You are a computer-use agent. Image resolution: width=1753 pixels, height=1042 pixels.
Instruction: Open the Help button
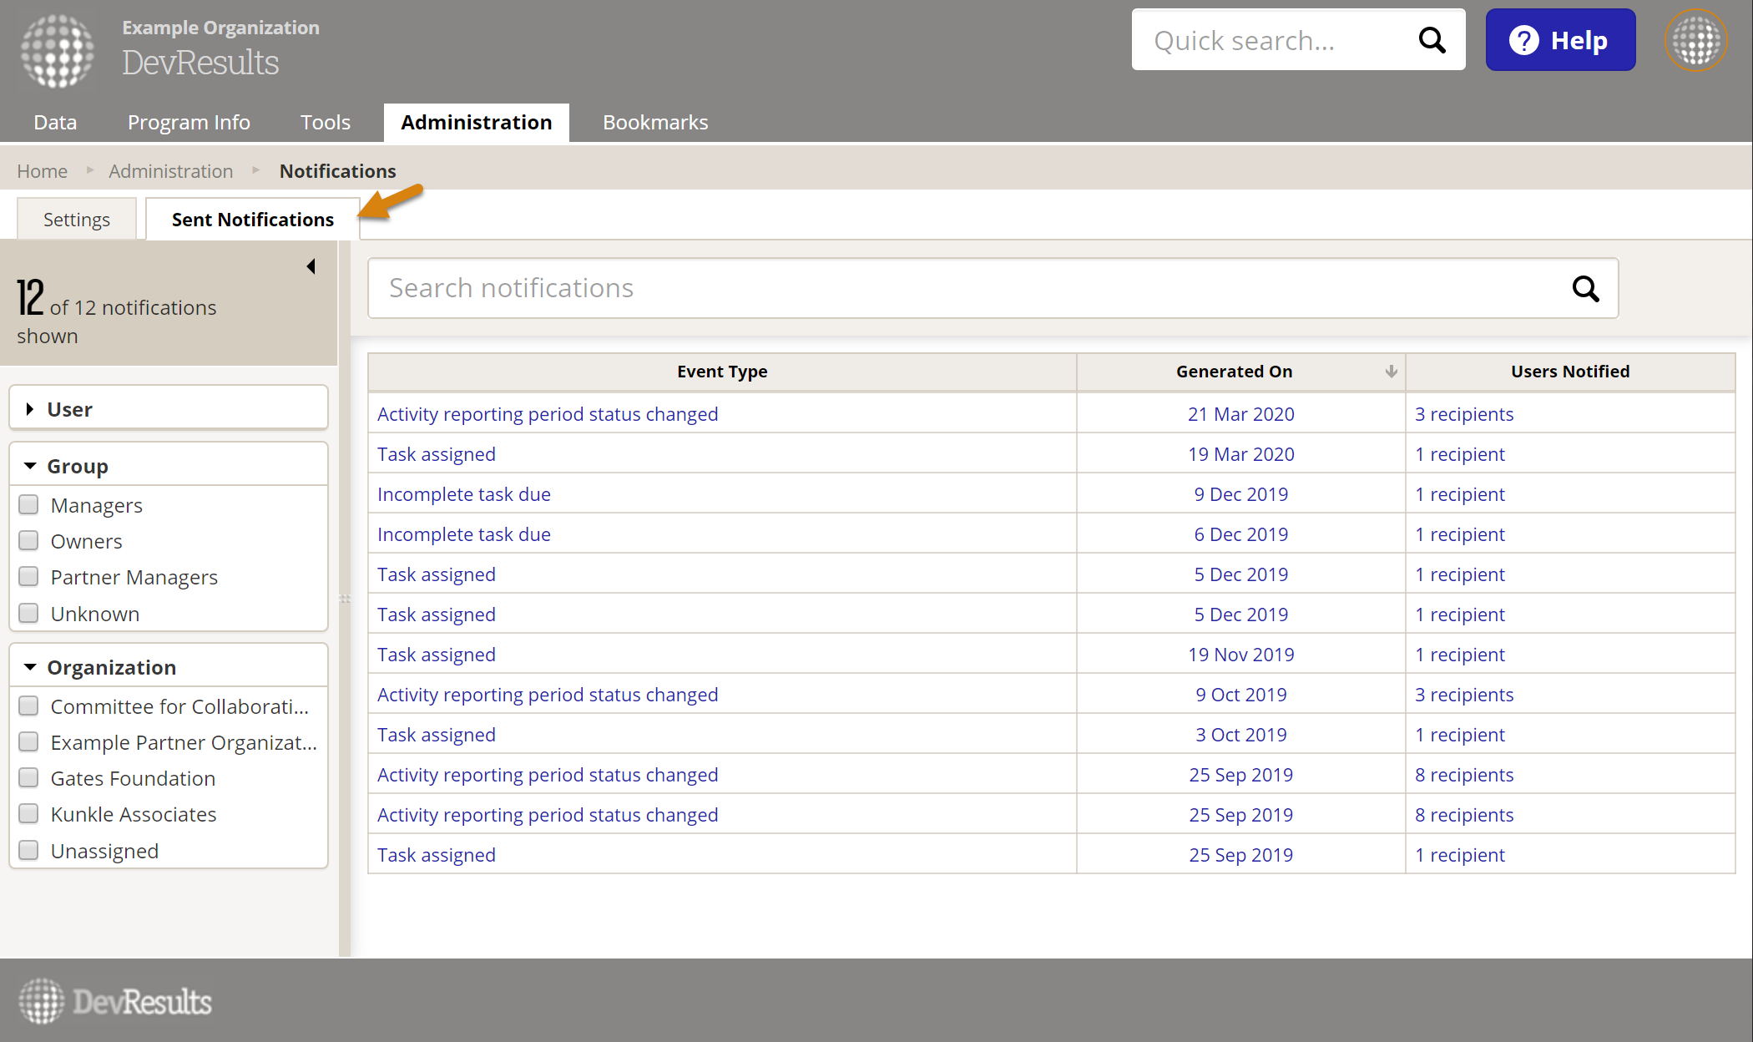coord(1559,40)
